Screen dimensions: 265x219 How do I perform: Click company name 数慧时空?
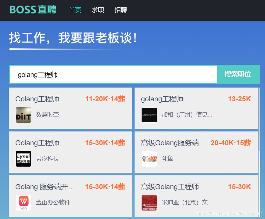click(x=47, y=115)
